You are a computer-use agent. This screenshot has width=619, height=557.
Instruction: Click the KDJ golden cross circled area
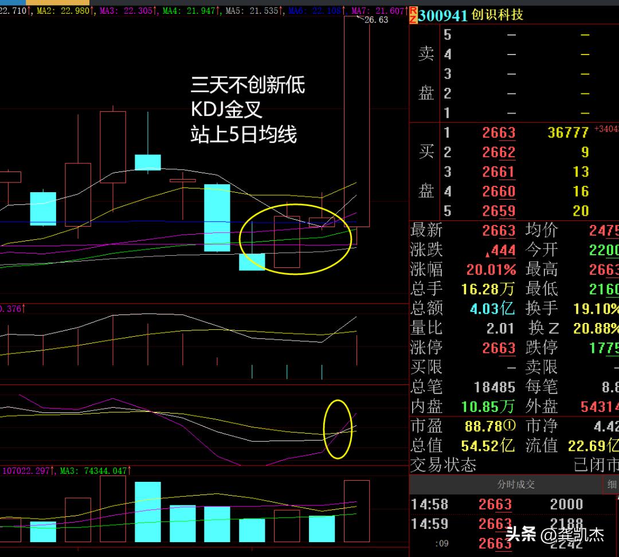[x=338, y=429]
